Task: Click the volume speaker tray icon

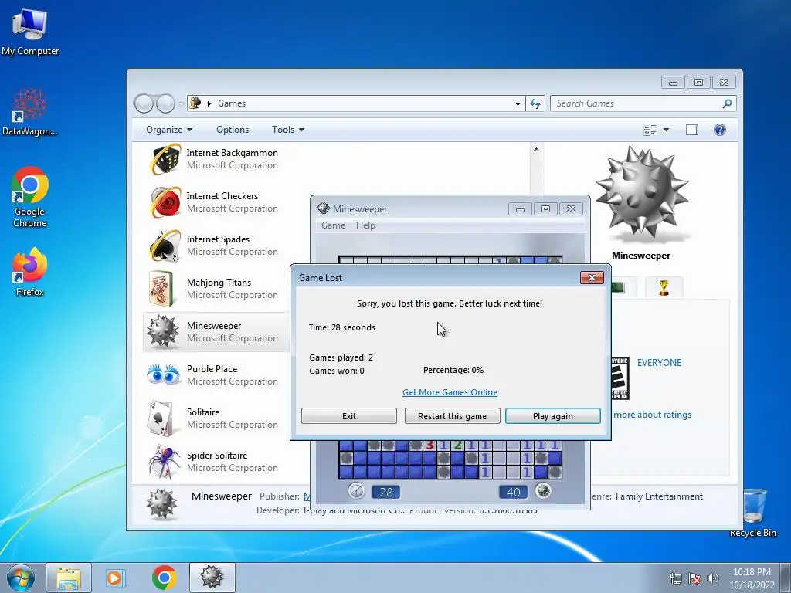Action: (x=713, y=578)
